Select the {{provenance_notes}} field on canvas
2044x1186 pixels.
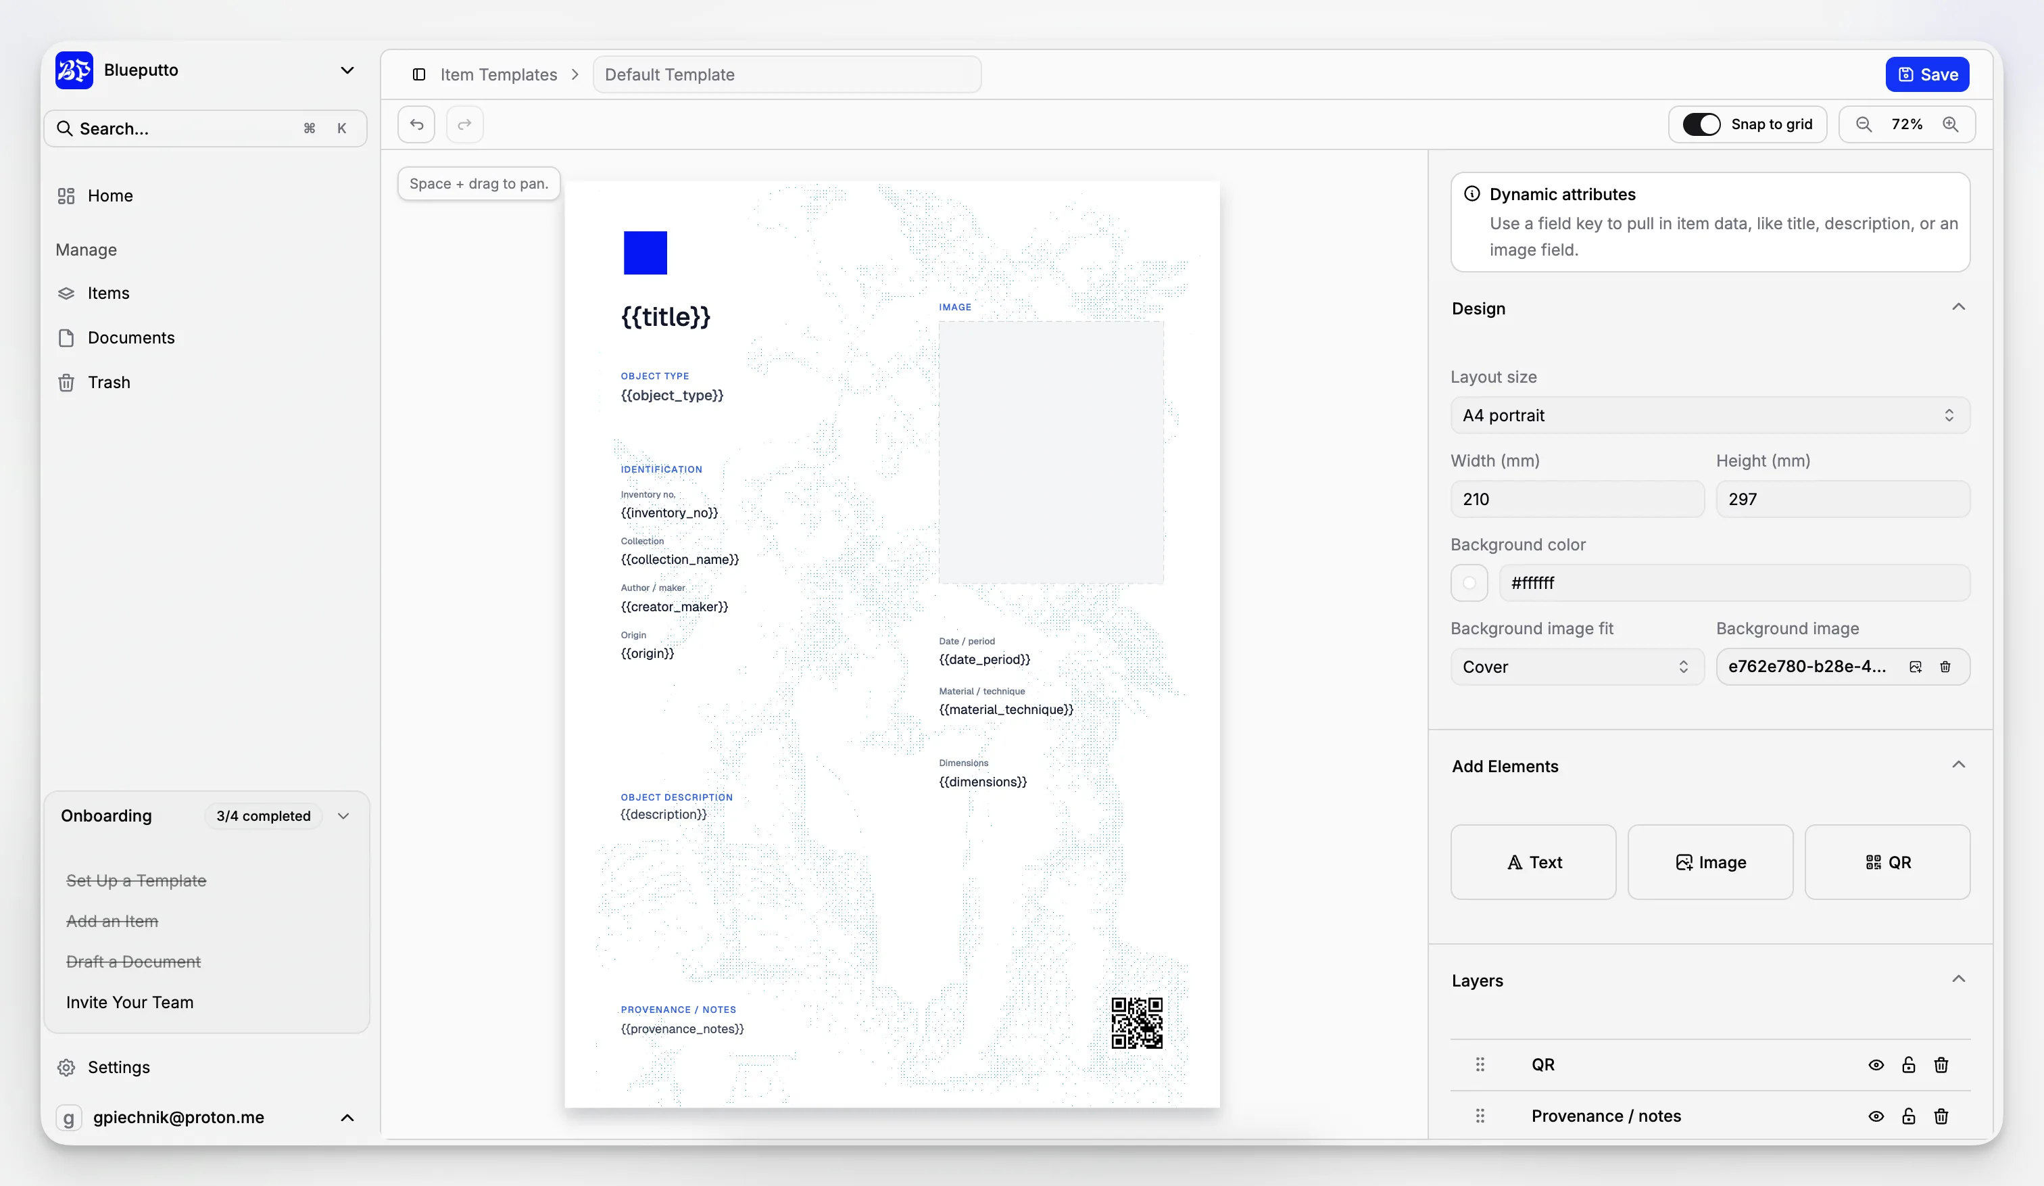pyautogui.click(x=682, y=1028)
